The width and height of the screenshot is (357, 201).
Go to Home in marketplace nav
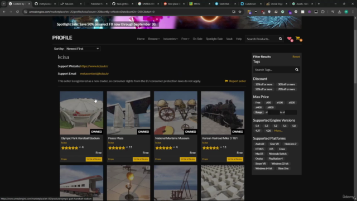click(141, 39)
